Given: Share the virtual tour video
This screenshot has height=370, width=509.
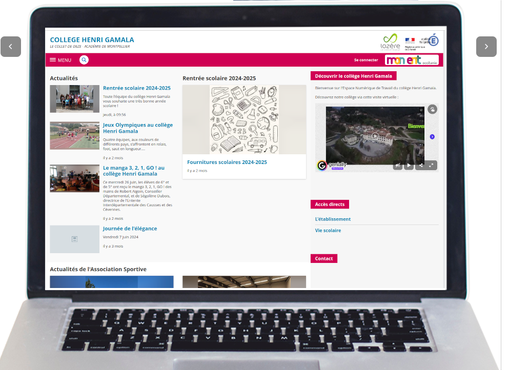Looking at the screenshot, I should [421, 165].
